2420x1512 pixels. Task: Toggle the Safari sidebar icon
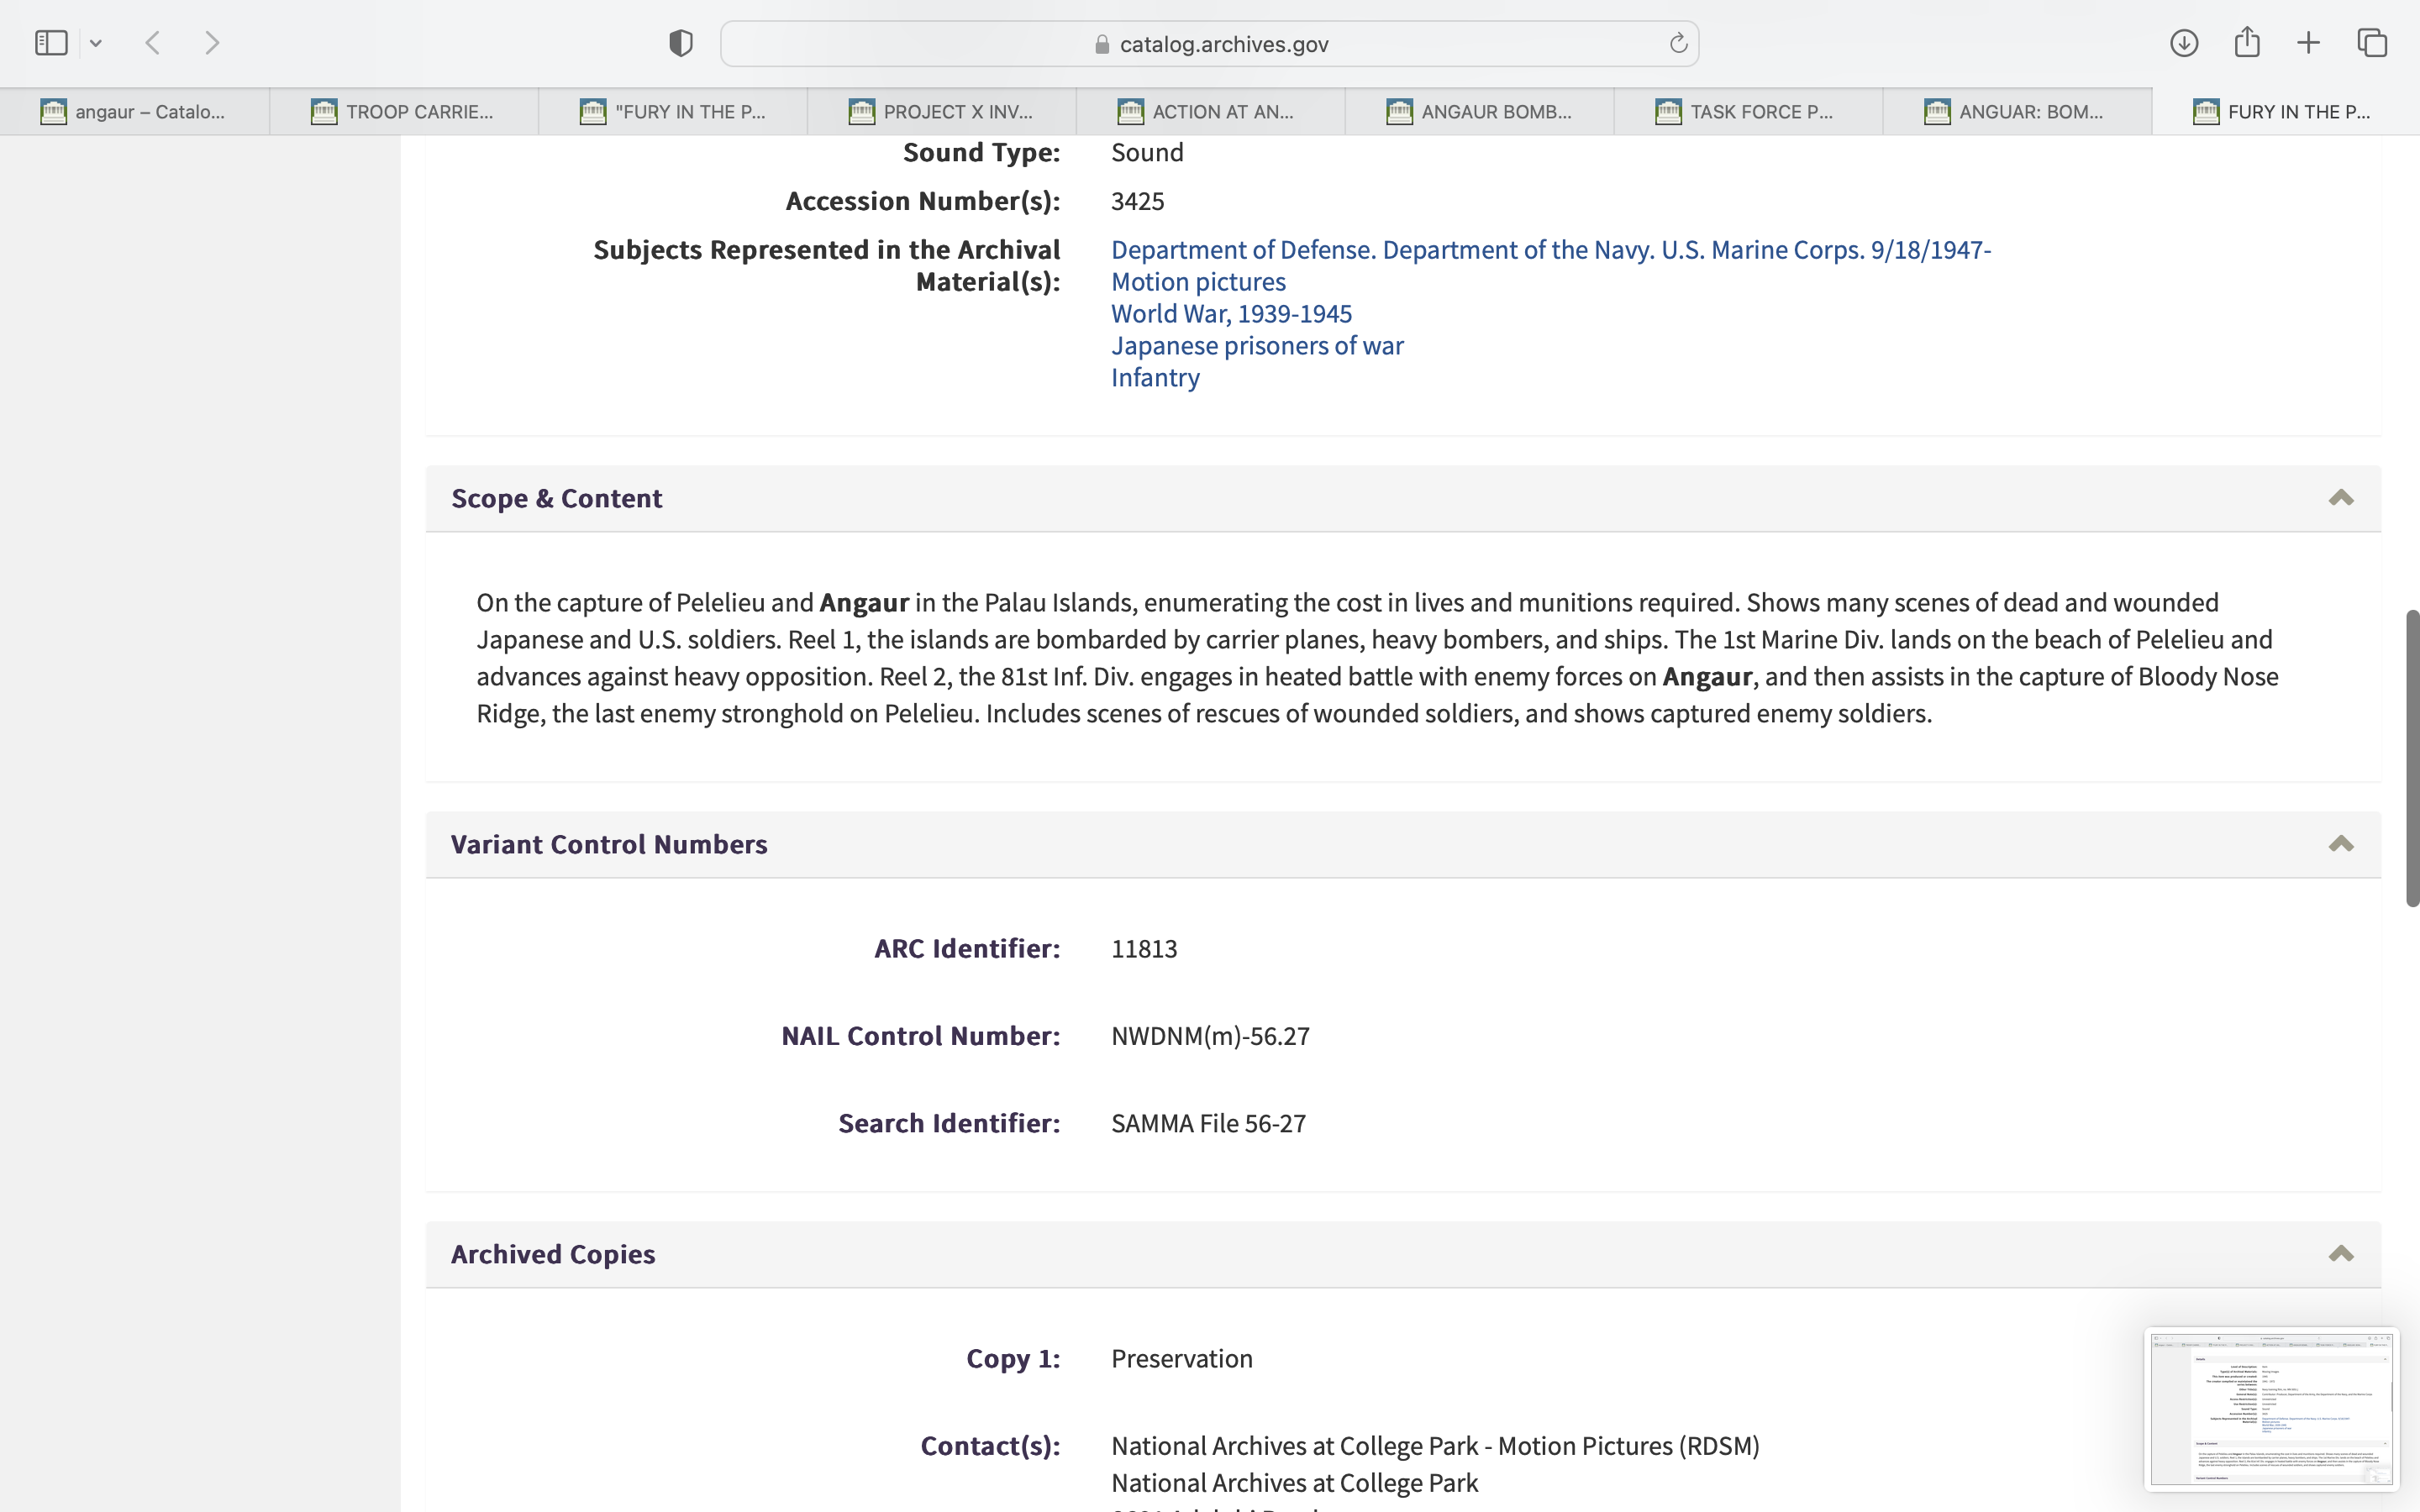[51, 43]
